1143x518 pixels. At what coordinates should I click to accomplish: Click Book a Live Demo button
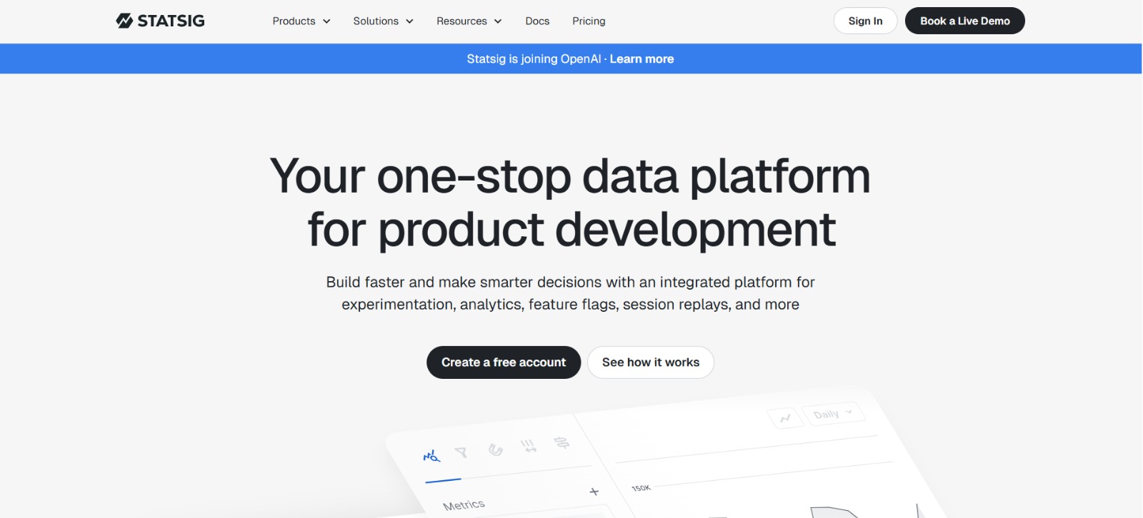(965, 21)
